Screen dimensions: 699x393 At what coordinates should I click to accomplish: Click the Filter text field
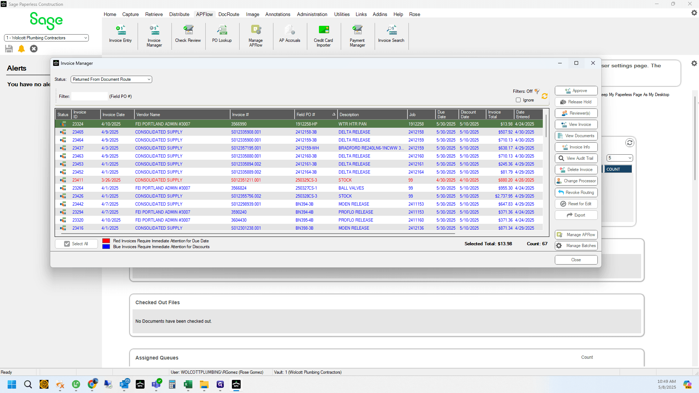pos(89,96)
